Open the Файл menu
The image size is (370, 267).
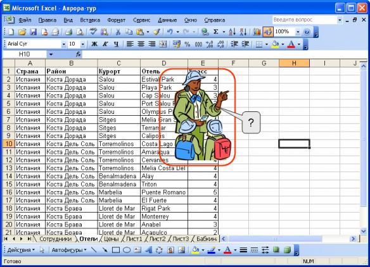click(25, 20)
